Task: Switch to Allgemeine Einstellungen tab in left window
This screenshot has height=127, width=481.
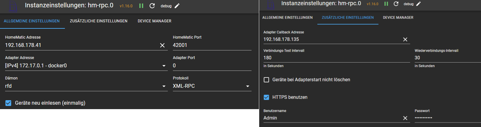Action: pyautogui.click(x=32, y=21)
